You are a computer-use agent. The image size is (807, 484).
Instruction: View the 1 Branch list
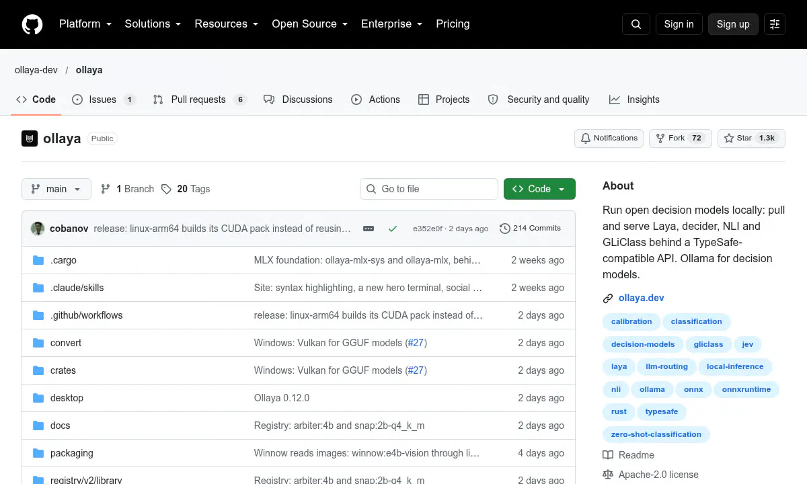127,189
